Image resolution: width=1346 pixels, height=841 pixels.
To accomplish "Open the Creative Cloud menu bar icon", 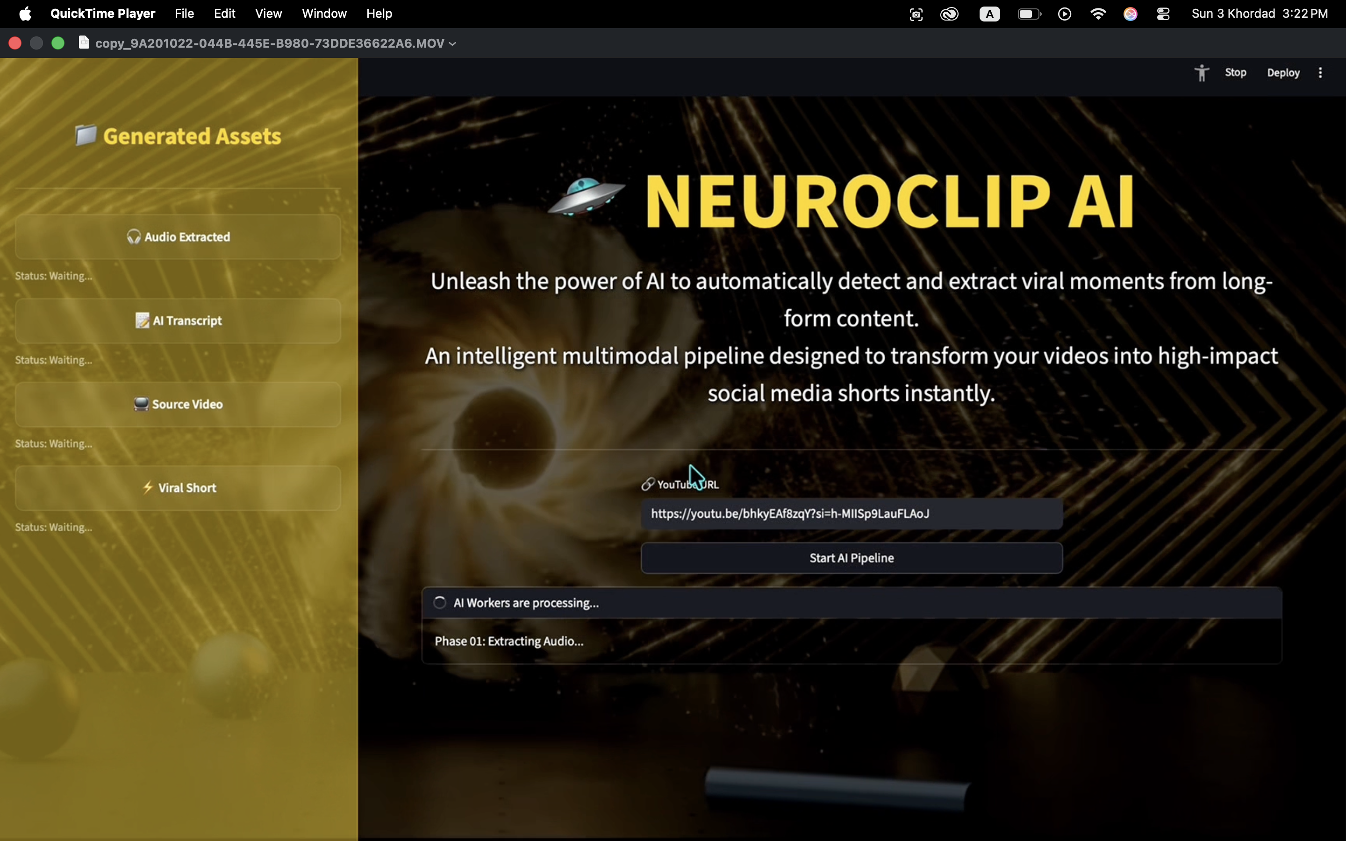I will point(949,14).
